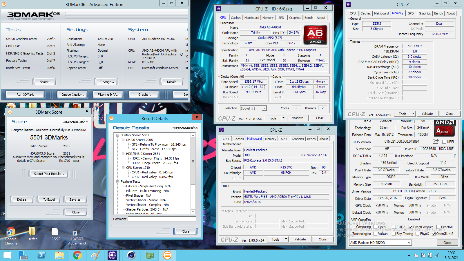The image size is (464, 261).
Task: Open the setfsb folder on desktop
Action: tap(33, 234)
